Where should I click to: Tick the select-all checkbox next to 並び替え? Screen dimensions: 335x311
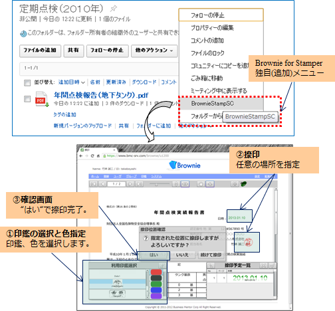tap(27, 83)
